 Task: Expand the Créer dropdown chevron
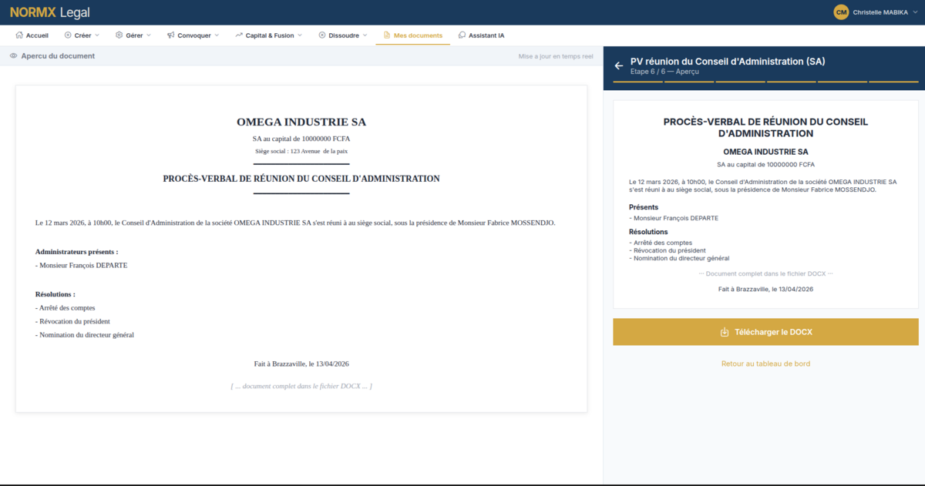(97, 35)
